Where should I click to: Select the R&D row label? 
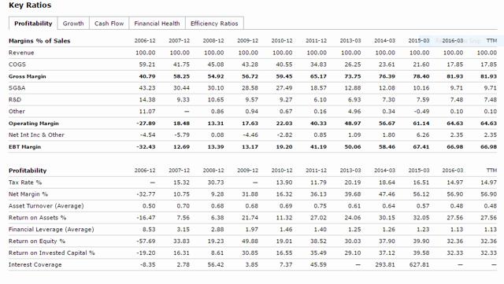click(x=15, y=100)
